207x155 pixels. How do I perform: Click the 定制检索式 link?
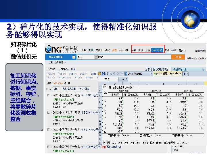coord(162,69)
